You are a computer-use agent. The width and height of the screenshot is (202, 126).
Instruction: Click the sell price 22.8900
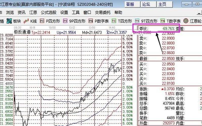(x=168, y=38)
